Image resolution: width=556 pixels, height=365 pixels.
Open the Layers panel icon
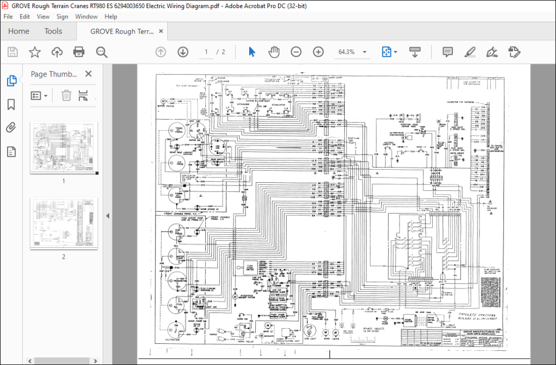(x=11, y=152)
